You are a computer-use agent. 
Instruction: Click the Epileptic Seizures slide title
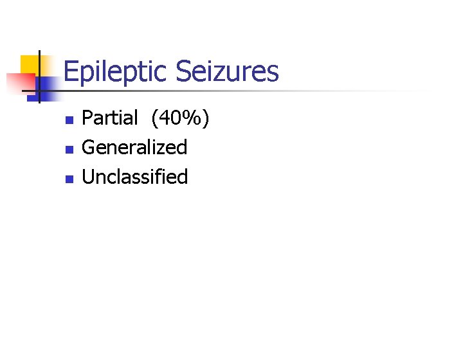click(x=171, y=71)
